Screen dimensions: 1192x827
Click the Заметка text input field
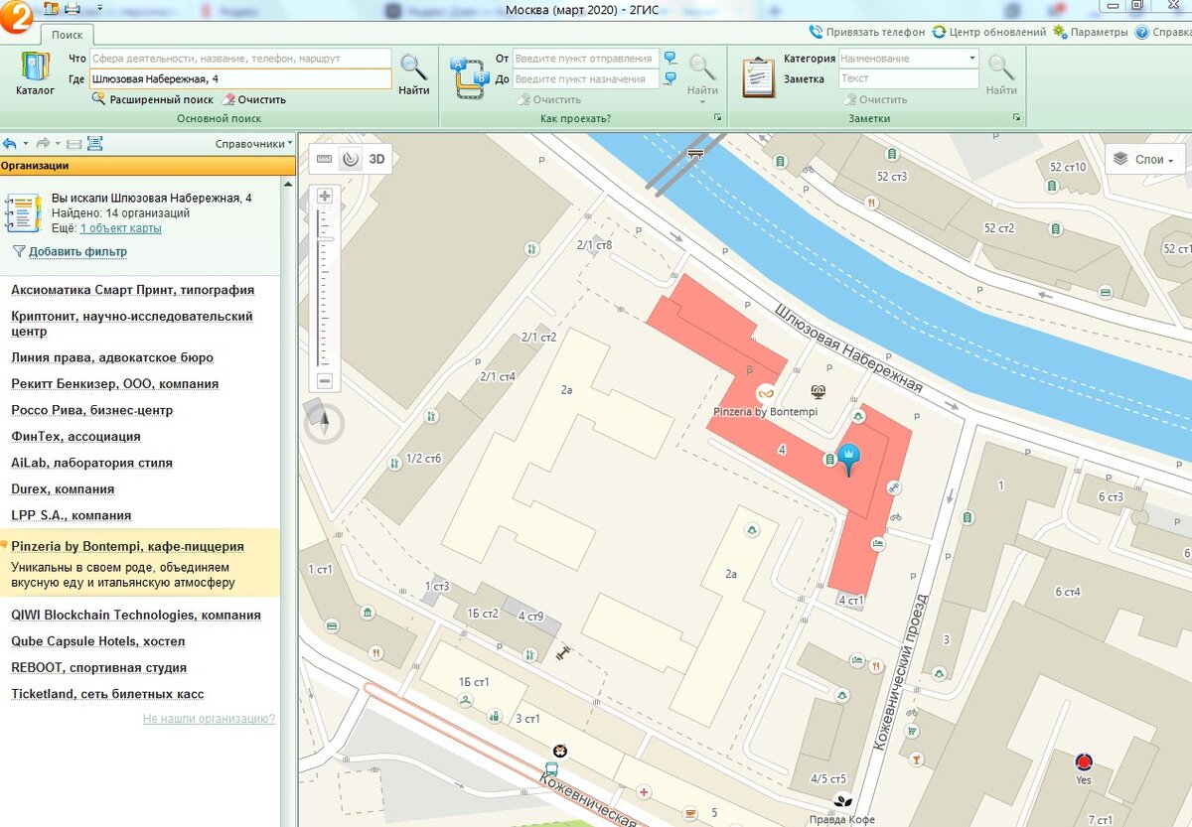point(909,78)
